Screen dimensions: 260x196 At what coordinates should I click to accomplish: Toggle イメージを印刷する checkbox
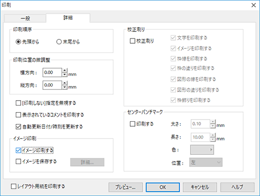point(173,48)
